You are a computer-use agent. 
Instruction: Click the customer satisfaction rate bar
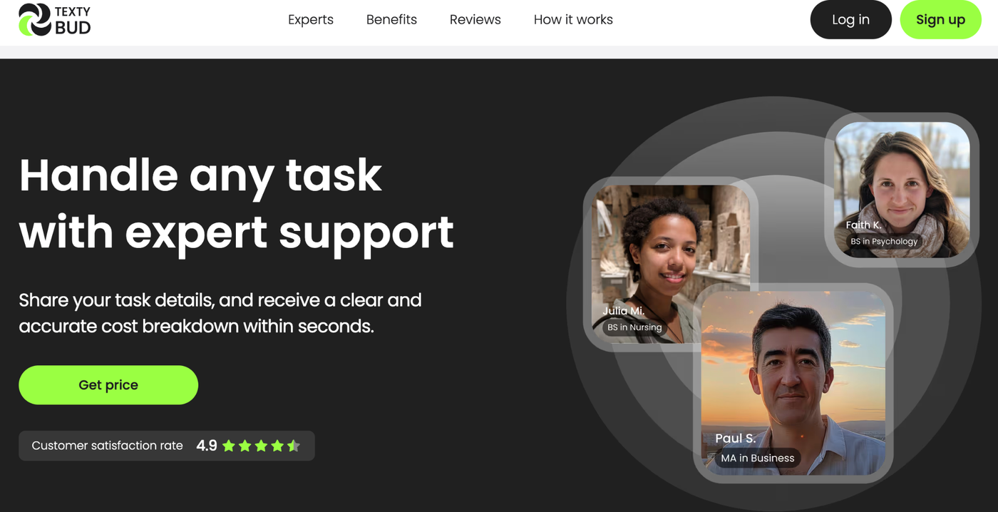(167, 445)
